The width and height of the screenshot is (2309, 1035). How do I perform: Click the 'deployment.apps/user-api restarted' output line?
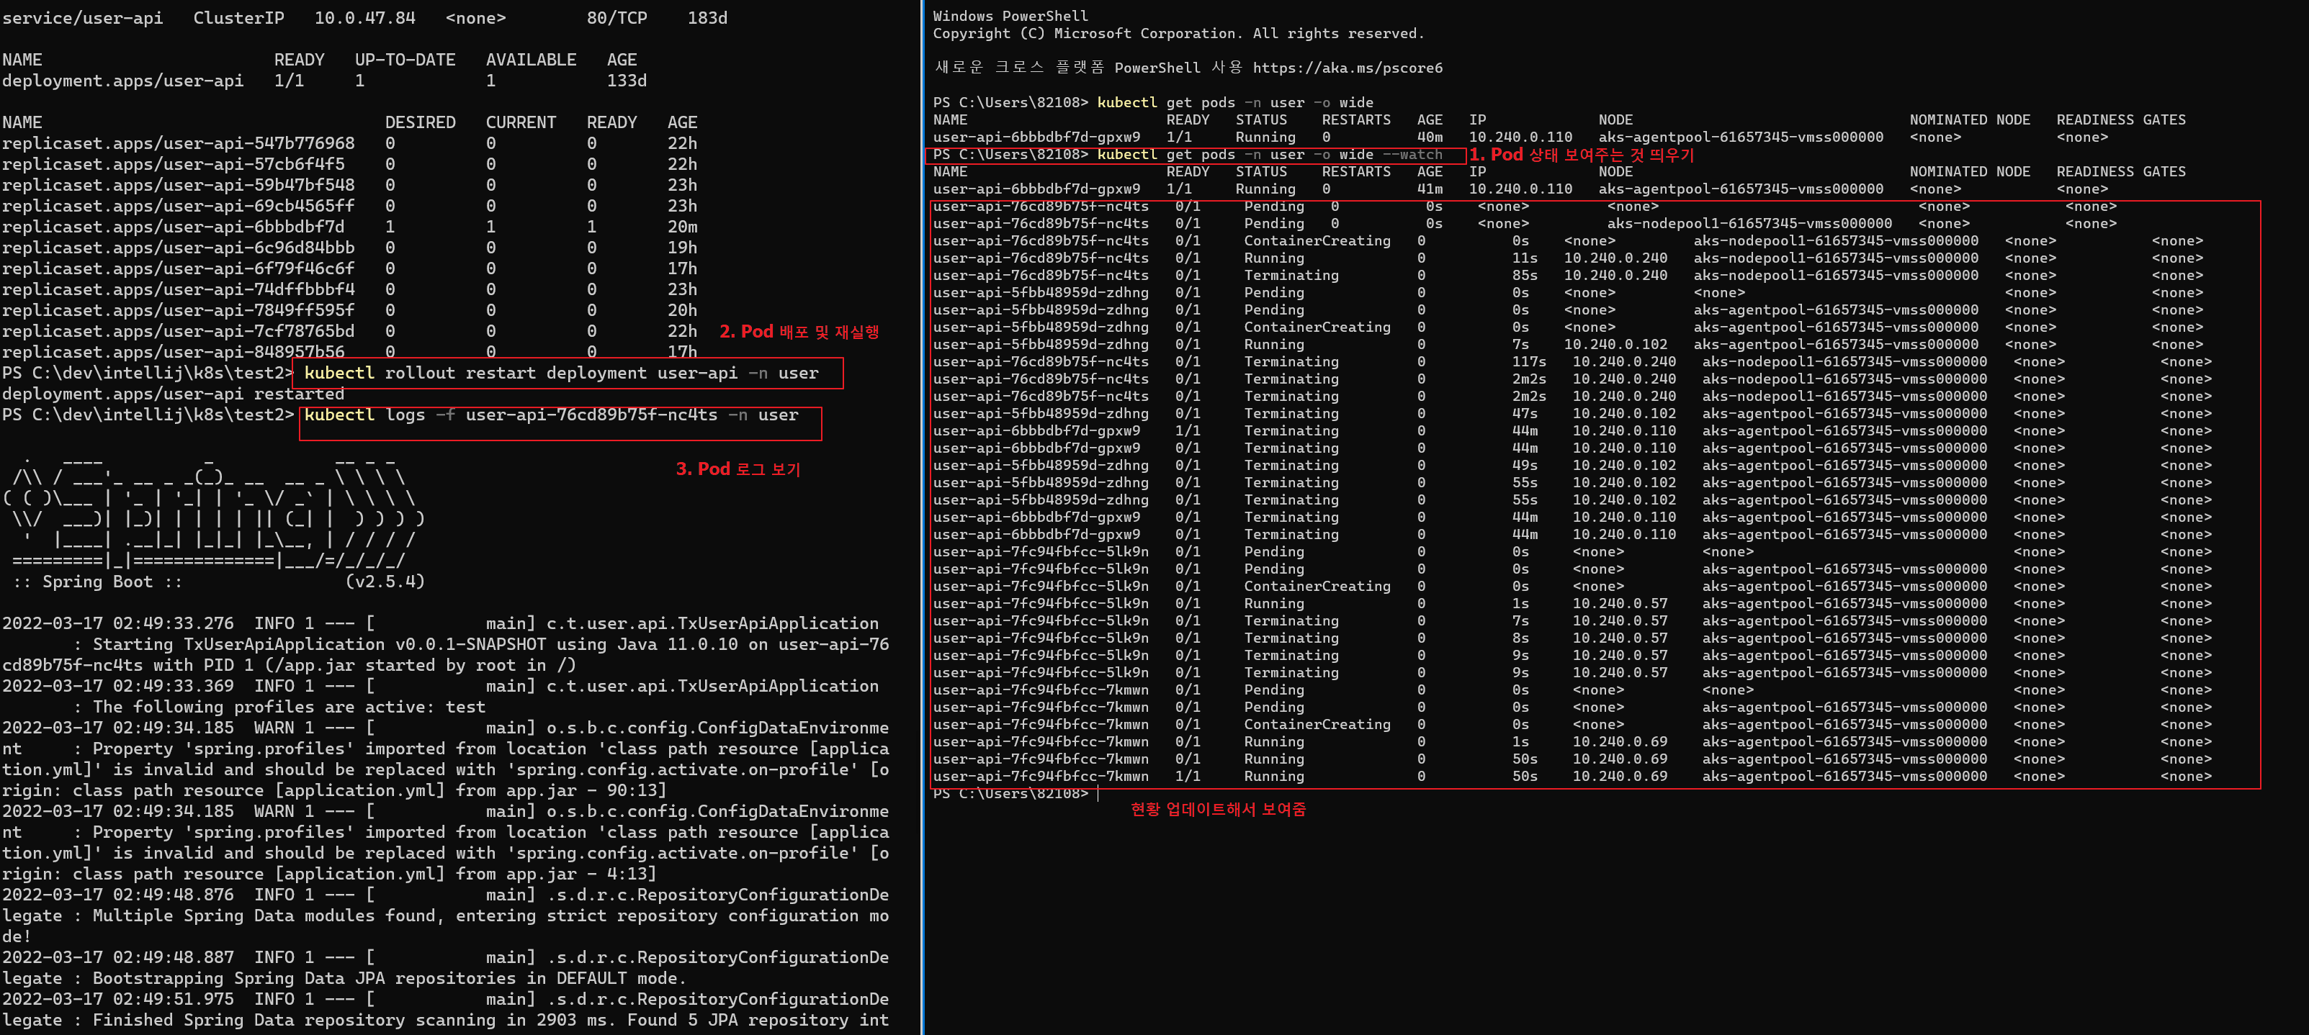[173, 394]
